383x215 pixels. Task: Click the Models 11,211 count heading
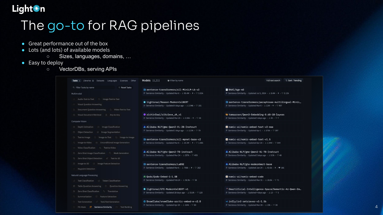coord(151,80)
